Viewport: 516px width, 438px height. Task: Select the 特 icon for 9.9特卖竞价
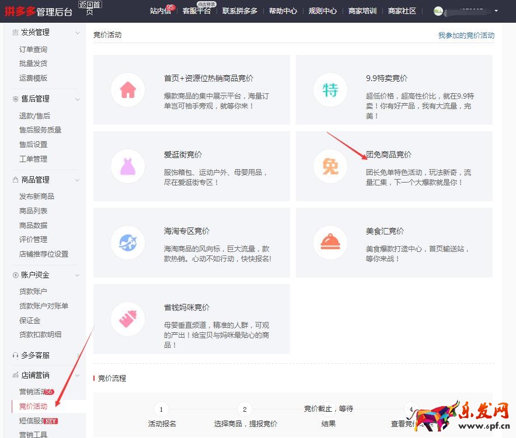(x=330, y=90)
